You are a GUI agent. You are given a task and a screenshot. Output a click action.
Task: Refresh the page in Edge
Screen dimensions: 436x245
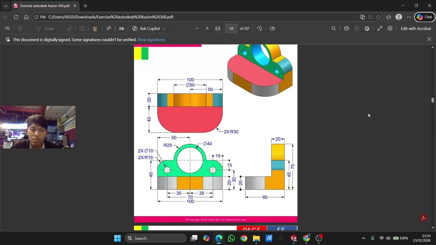coord(16,17)
